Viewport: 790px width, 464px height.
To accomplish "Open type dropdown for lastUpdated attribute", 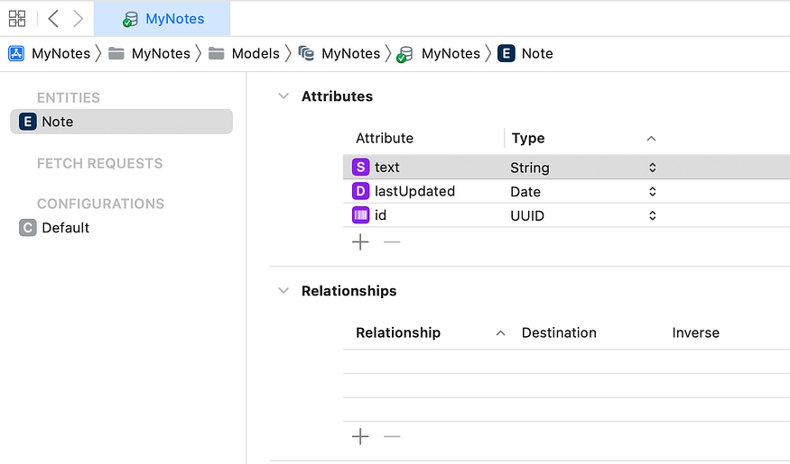I will point(652,192).
